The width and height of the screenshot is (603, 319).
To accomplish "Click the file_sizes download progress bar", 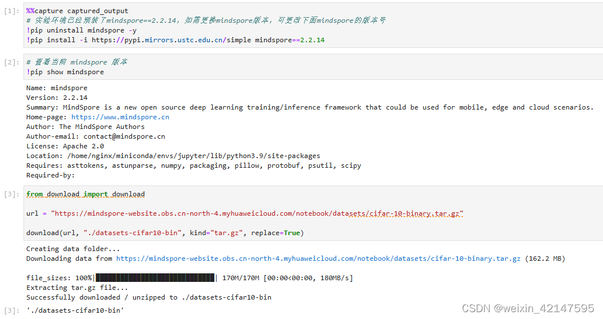I will [x=155, y=278].
